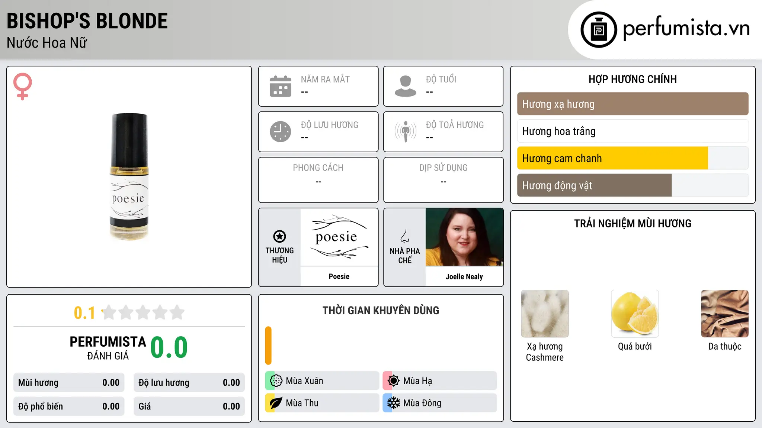
Task: Click the THỜI GIAN KHUYÊN DÙNG heading
Action: point(381,311)
